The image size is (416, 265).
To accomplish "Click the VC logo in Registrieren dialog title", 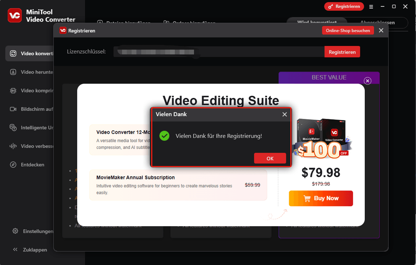I will coord(63,30).
